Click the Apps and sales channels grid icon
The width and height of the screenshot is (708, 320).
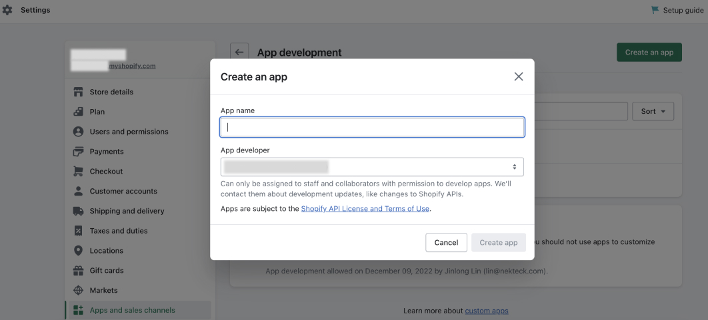pos(78,310)
